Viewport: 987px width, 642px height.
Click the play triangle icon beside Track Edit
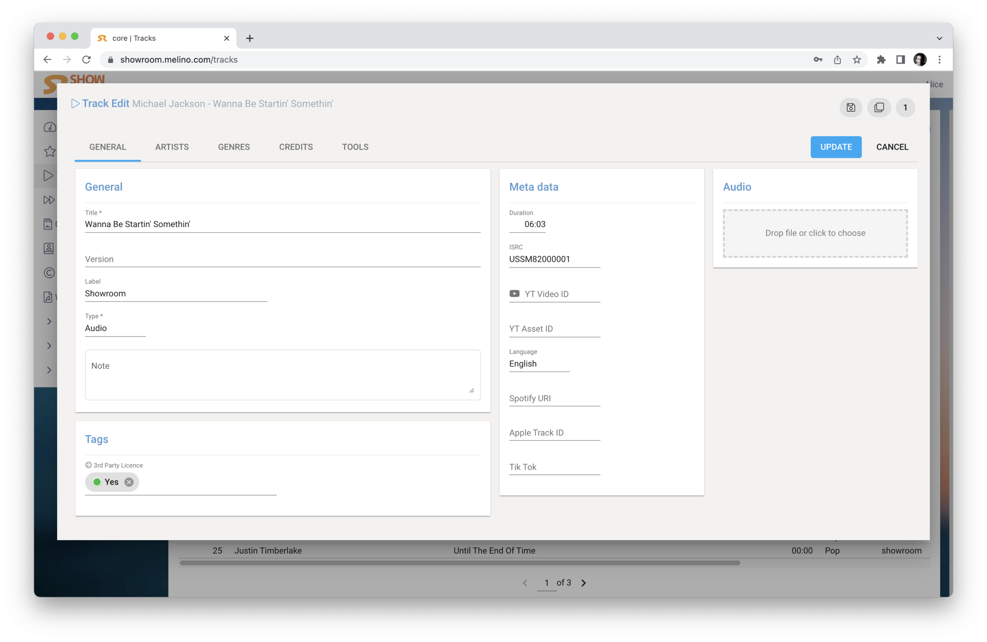pos(75,104)
